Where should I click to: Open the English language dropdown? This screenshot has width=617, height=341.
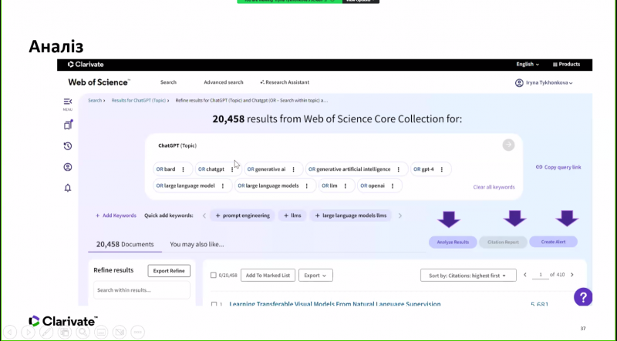click(528, 65)
